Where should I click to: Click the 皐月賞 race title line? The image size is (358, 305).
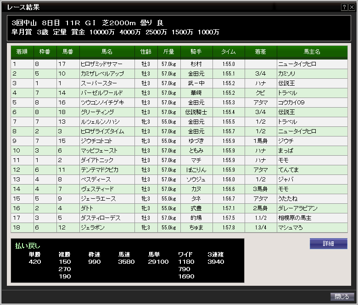point(115,32)
